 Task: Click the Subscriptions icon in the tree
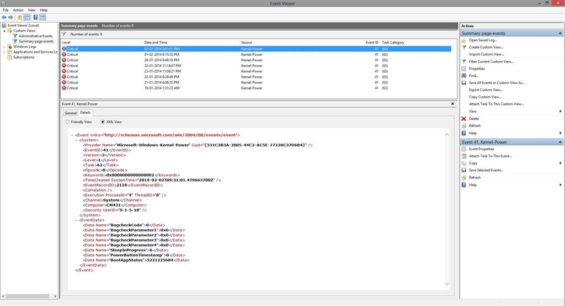pyautogui.click(x=10, y=57)
